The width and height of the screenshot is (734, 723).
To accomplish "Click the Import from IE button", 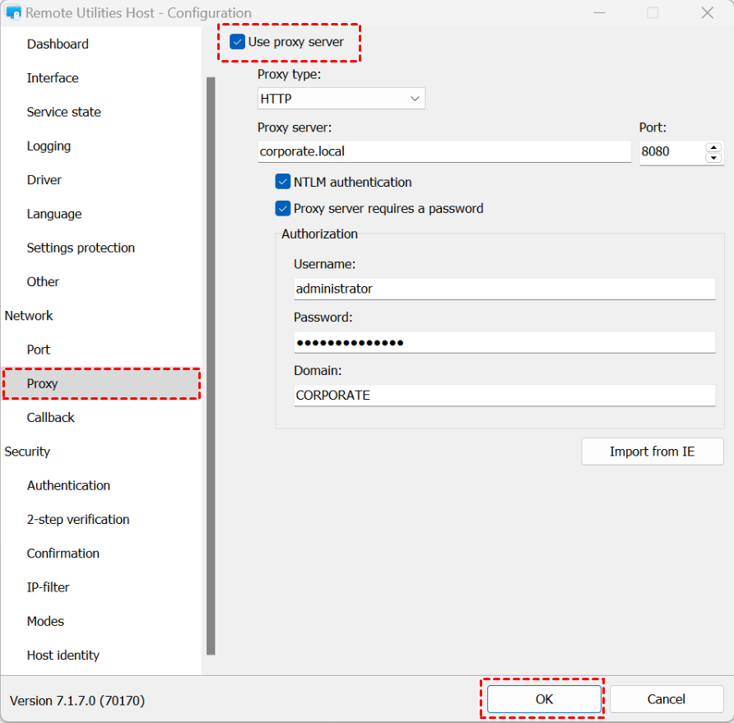I will (653, 452).
